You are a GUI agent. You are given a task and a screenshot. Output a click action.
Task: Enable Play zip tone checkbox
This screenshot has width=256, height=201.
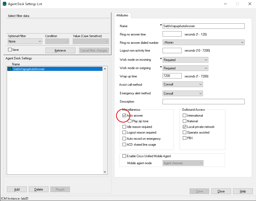[130, 121]
